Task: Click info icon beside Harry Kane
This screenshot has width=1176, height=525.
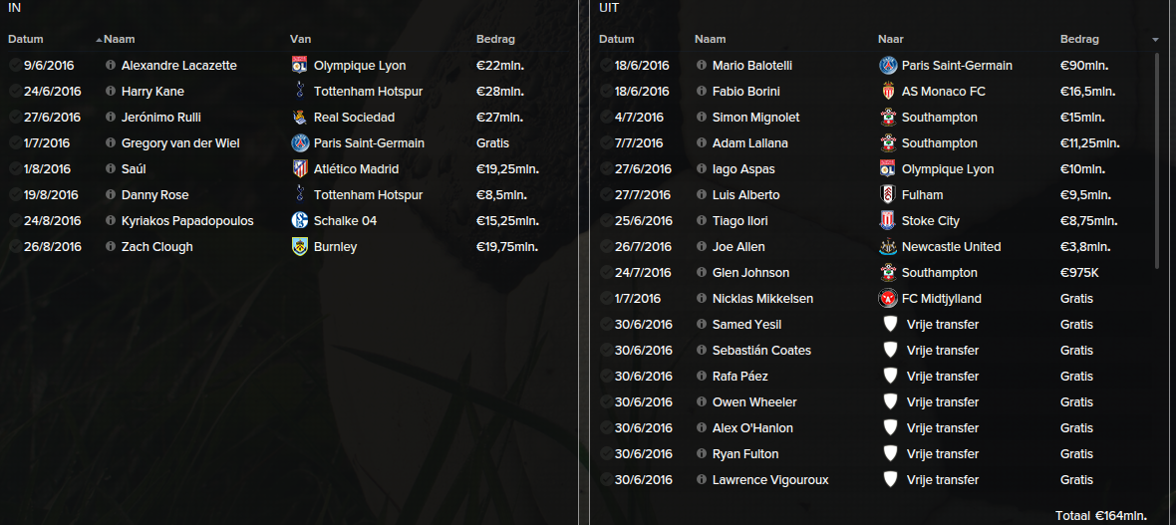Action: click(111, 92)
